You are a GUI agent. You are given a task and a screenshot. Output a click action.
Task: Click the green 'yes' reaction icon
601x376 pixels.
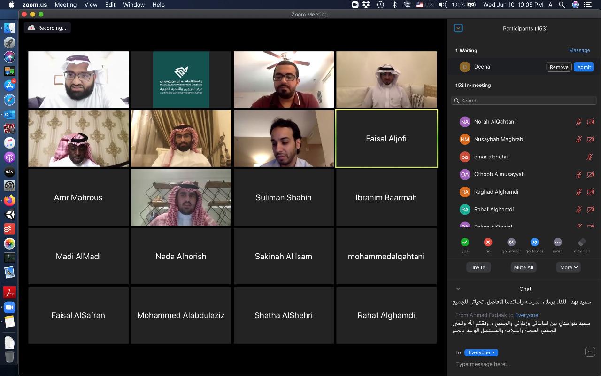point(465,243)
